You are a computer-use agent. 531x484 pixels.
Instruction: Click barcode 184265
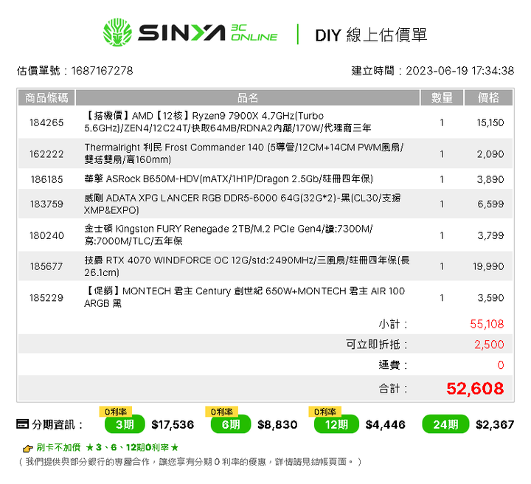coord(46,122)
